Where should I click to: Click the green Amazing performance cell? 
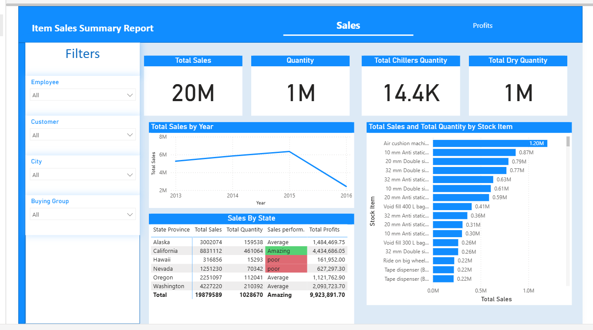pyautogui.click(x=286, y=251)
